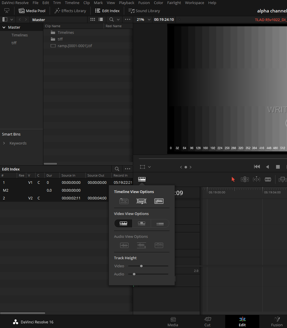Toggle stacked timelines view option
287x328 pixels.
tap(124, 201)
